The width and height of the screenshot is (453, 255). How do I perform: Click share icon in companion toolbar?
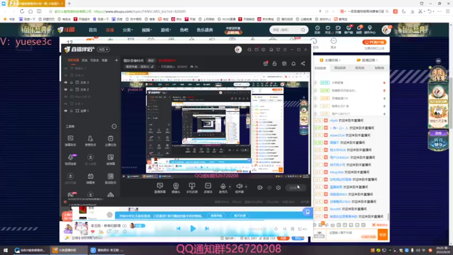[303, 63]
